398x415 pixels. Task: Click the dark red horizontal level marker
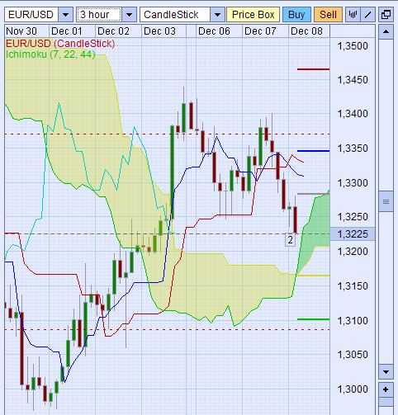click(313, 69)
